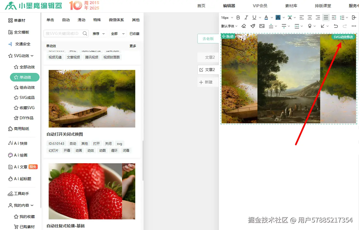
Task: Click the 拖动 drag handle label
Action: pos(228,36)
